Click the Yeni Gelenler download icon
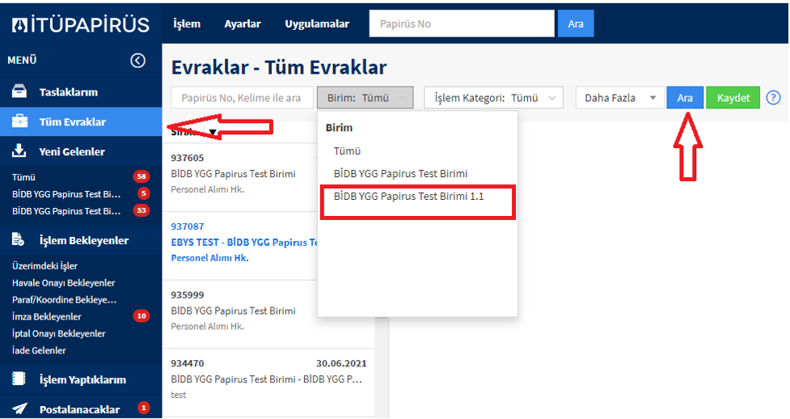Image resolution: width=790 pixels, height=419 pixels. pyautogui.click(x=19, y=150)
